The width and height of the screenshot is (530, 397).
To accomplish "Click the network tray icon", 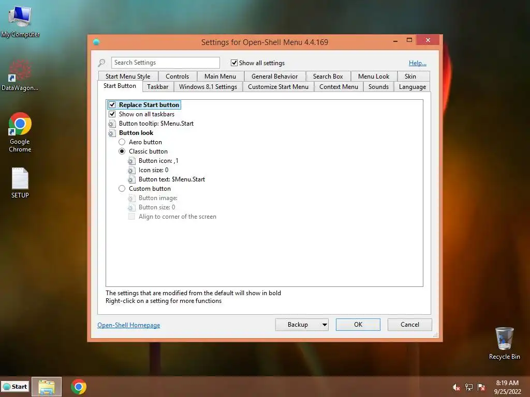I will pyautogui.click(x=469, y=387).
